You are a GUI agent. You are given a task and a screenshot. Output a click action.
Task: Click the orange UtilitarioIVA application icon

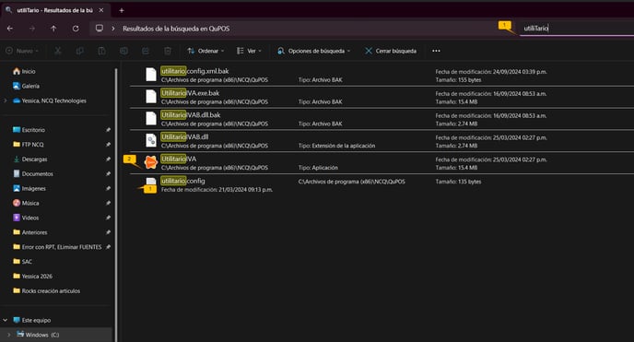[x=151, y=162]
